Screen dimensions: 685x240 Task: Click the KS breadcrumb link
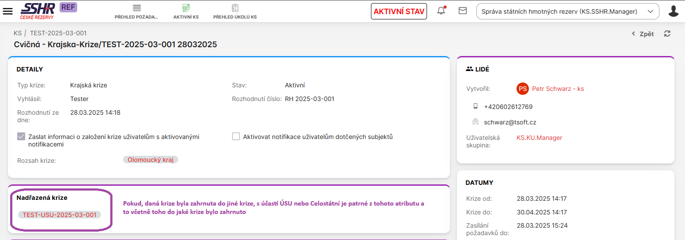click(x=18, y=33)
